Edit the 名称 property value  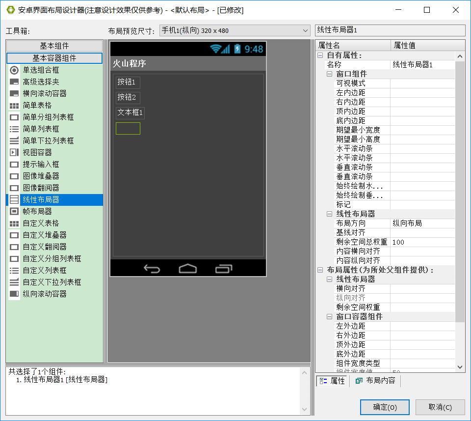(x=422, y=65)
